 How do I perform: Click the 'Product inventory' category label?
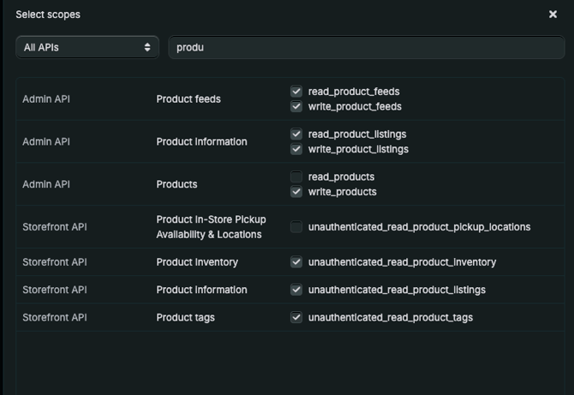point(197,262)
